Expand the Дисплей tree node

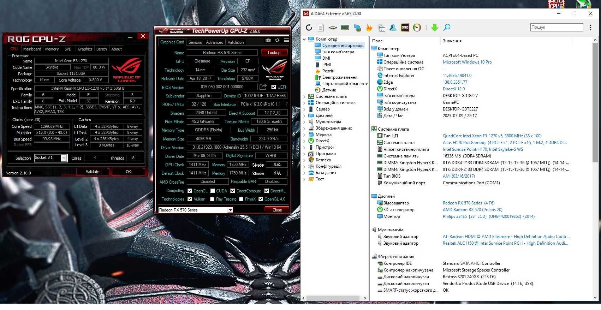click(x=304, y=115)
